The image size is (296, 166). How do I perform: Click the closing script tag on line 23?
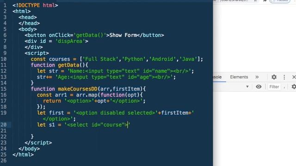[x=38, y=142]
